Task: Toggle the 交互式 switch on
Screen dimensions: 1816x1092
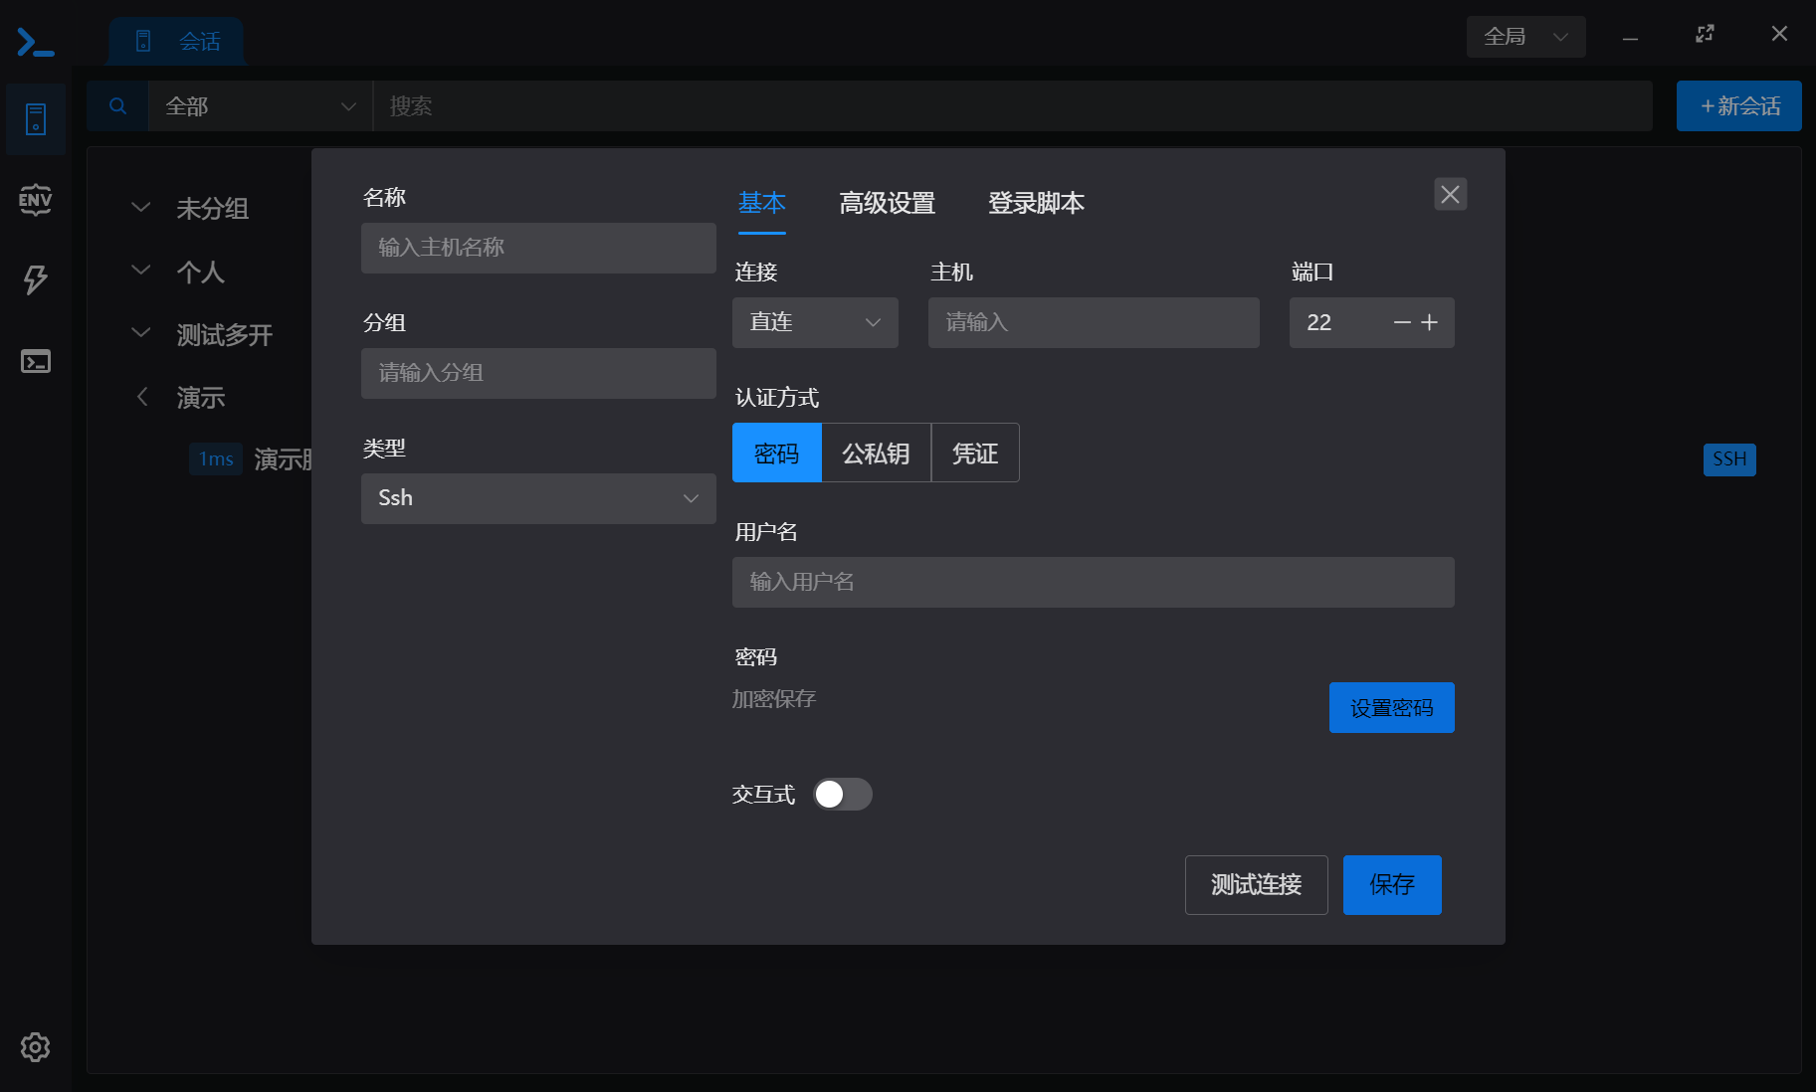Action: tap(842, 794)
